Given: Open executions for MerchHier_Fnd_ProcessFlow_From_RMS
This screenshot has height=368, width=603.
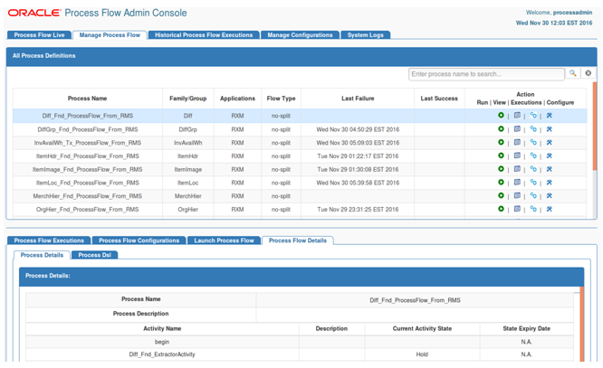Looking at the screenshot, I should point(533,195).
